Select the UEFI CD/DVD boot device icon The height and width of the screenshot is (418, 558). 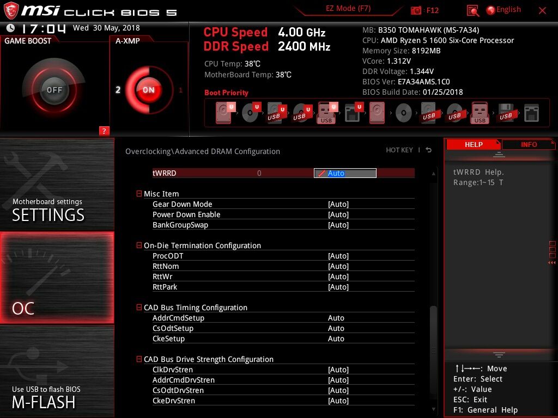[251, 113]
